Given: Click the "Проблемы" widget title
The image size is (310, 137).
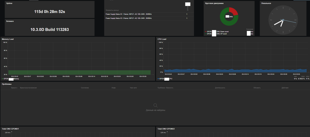Looking at the screenshot, I should coord(7,84).
